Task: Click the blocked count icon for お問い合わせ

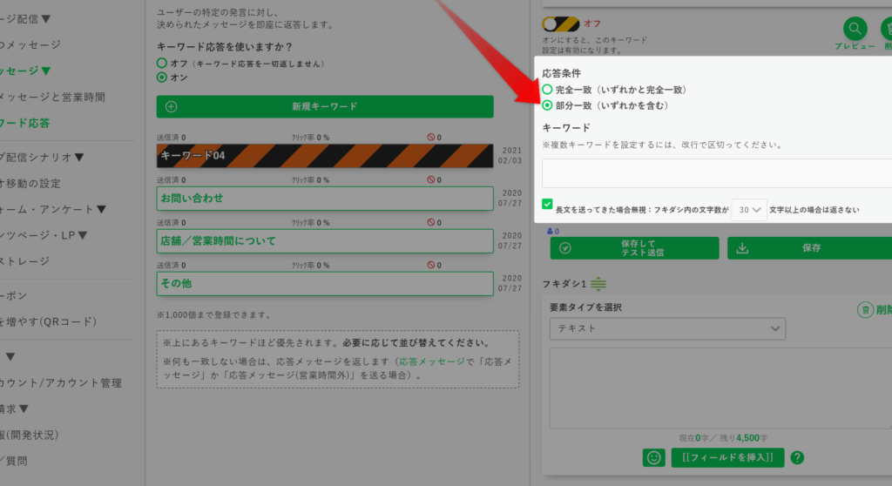Action: (430, 179)
